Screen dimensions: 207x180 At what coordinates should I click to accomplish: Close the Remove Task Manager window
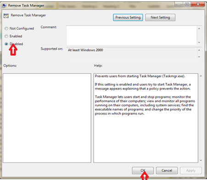(198, 5)
